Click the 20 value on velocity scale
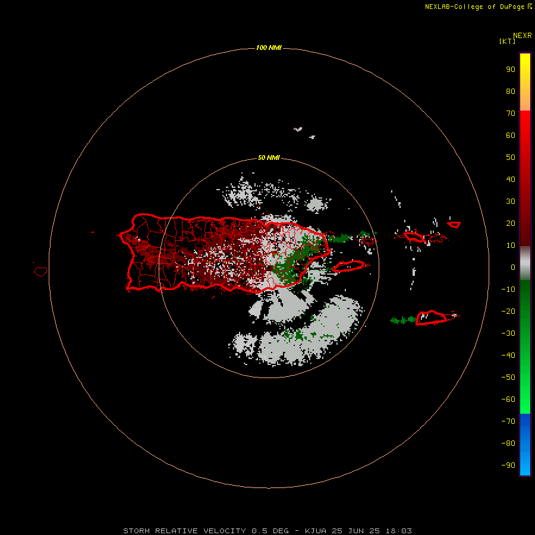 click(x=511, y=224)
